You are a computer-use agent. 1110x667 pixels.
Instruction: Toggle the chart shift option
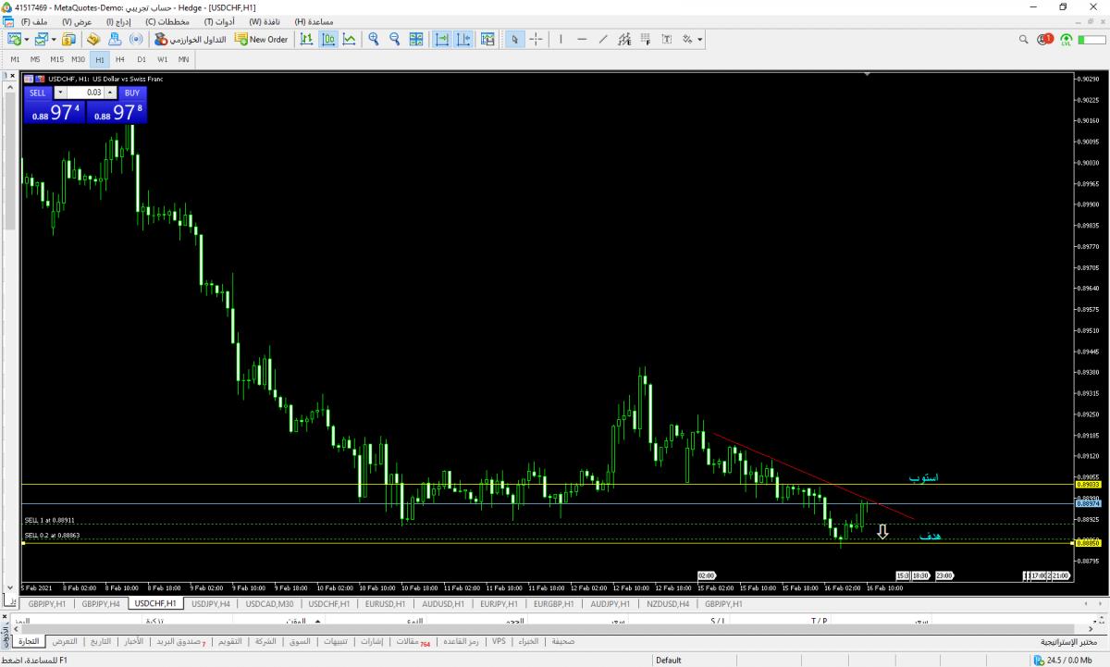(x=462, y=39)
